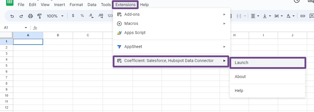Open the name box dropdown arrow

[x=26, y=28]
